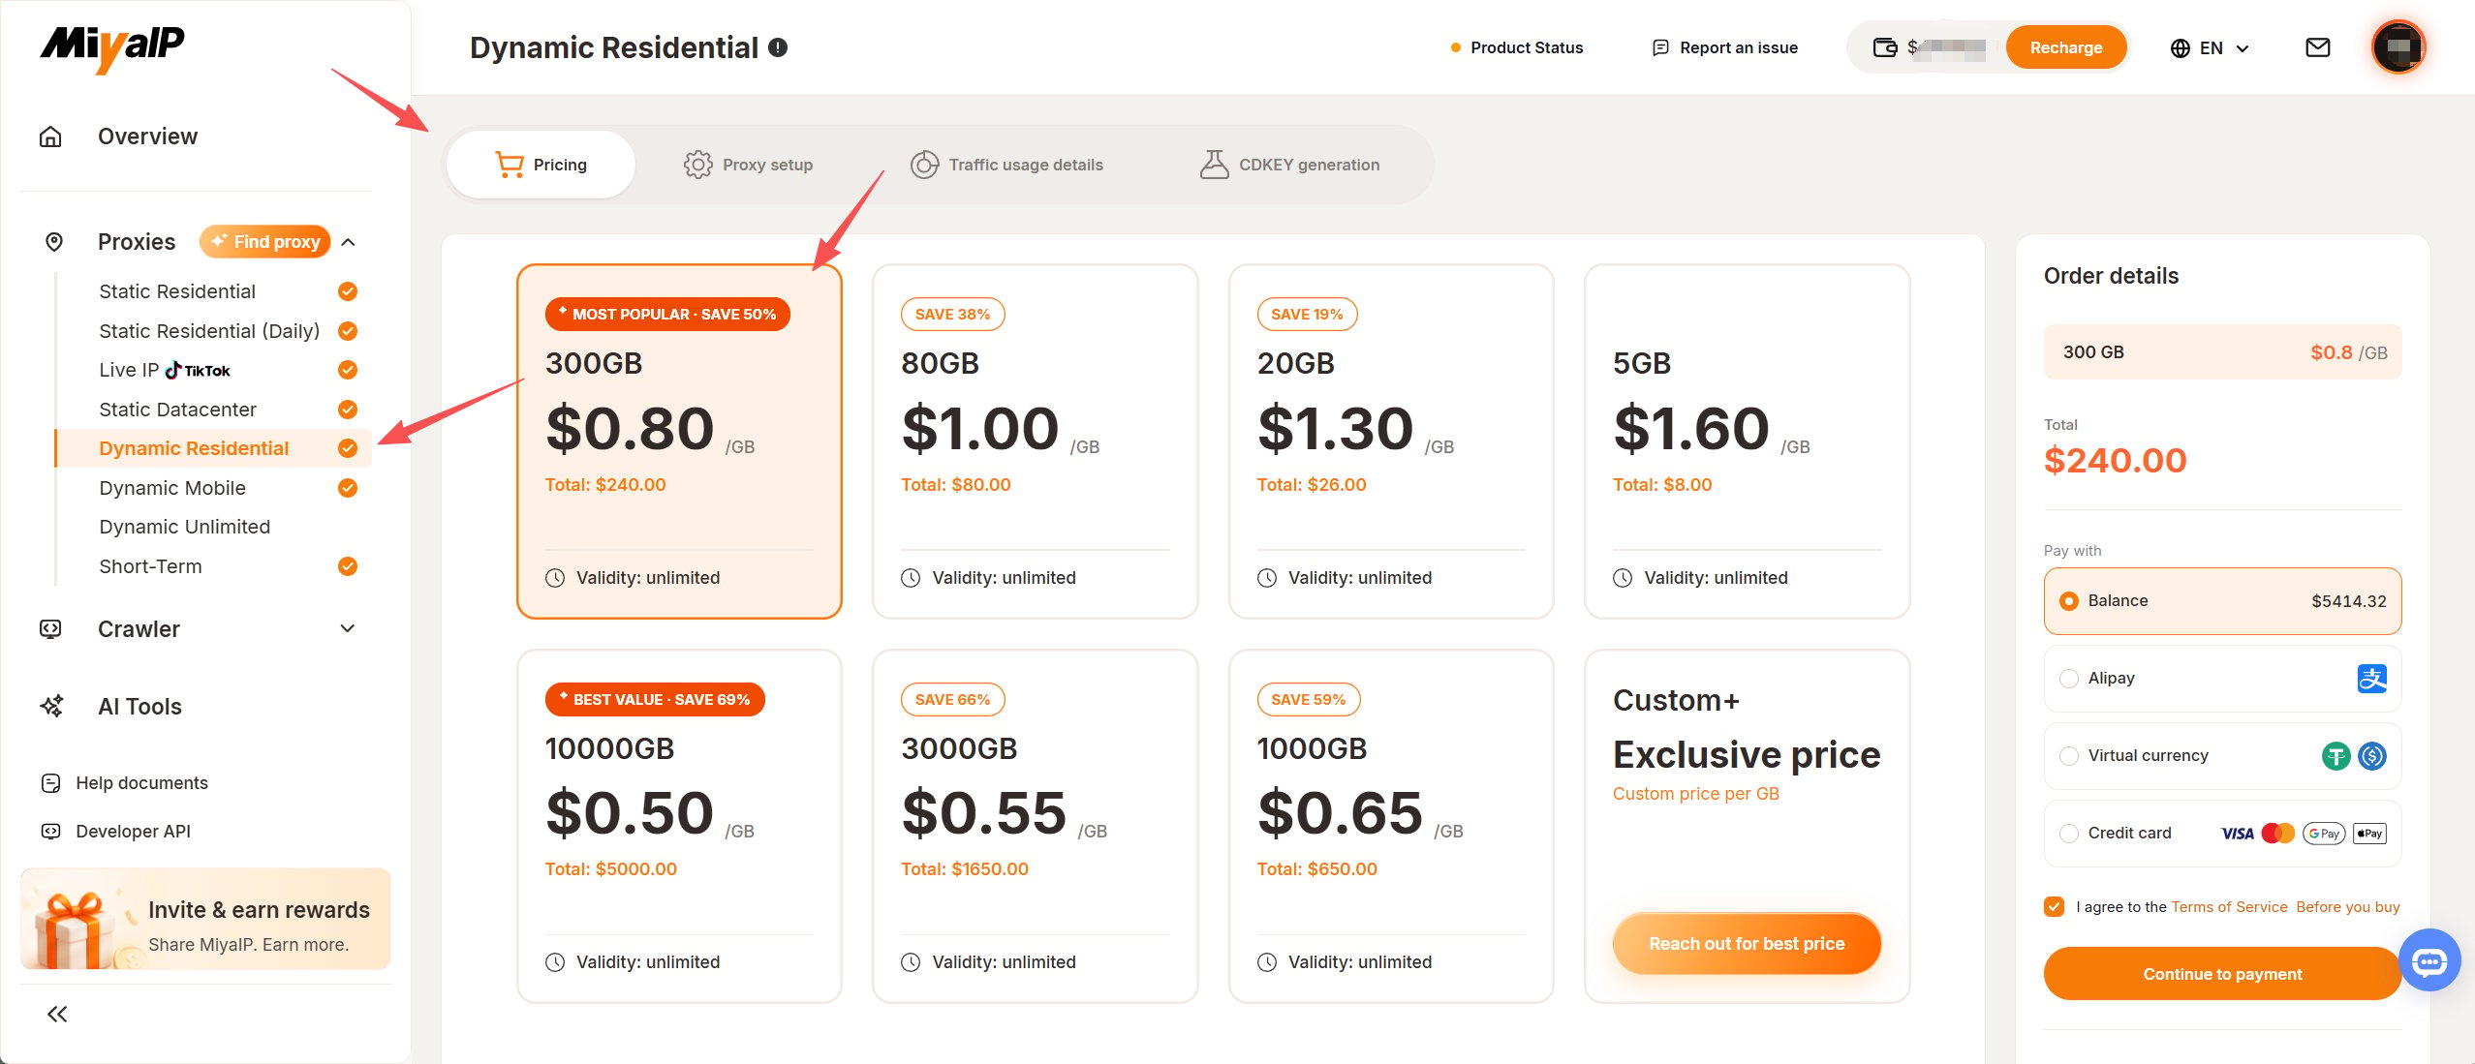Click the Invite & earn rewards banner
The image size is (2475, 1064).
click(205, 919)
